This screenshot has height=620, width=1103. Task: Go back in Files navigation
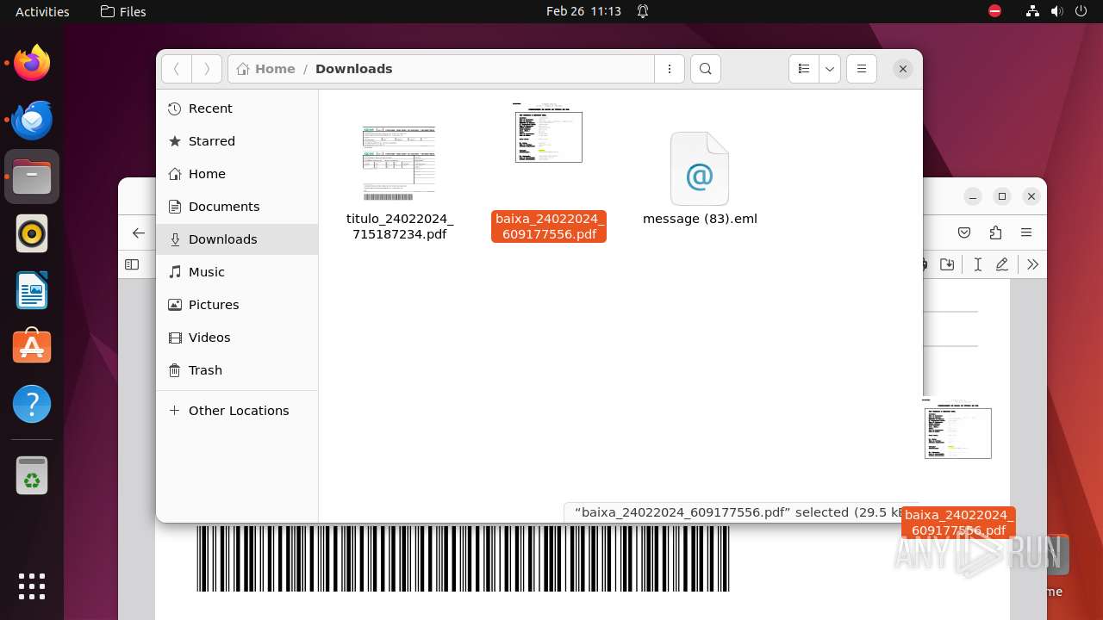point(177,69)
